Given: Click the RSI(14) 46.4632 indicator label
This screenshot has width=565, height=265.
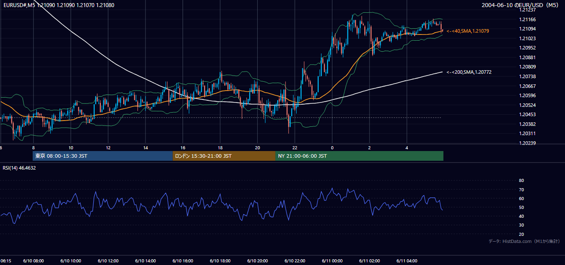Looking at the screenshot, I should click(x=19, y=168).
